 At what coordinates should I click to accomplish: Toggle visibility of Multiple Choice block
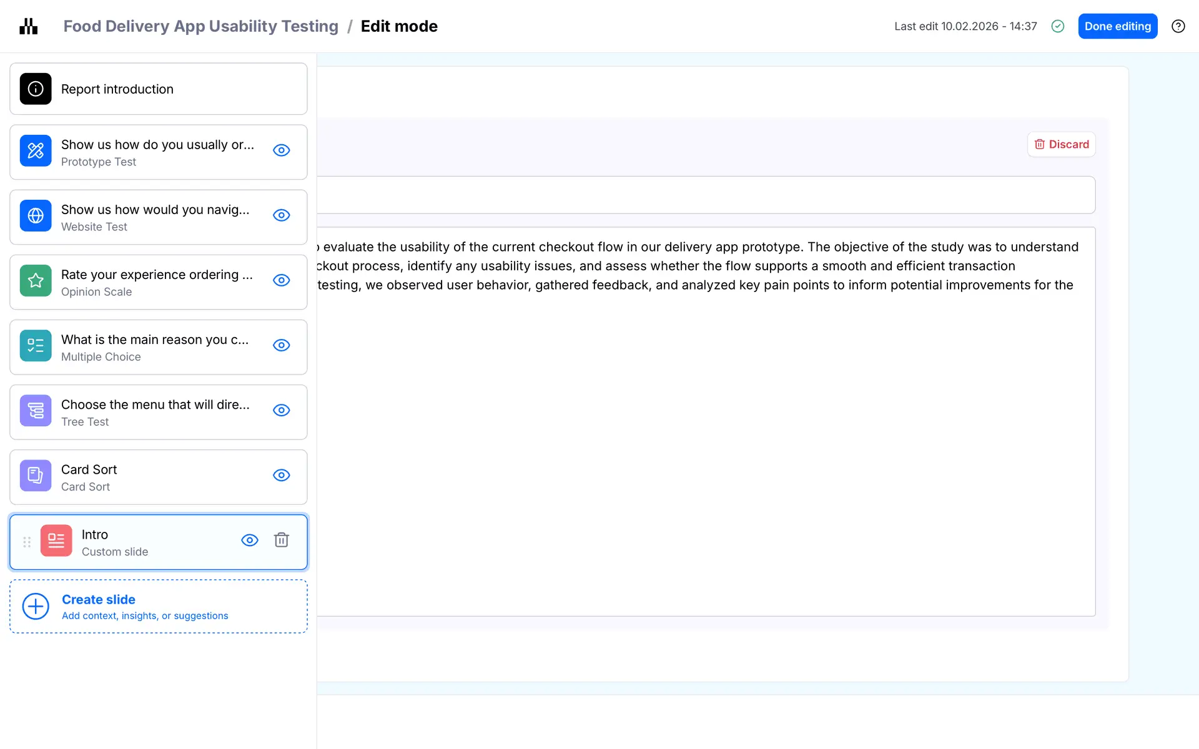click(x=281, y=345)
